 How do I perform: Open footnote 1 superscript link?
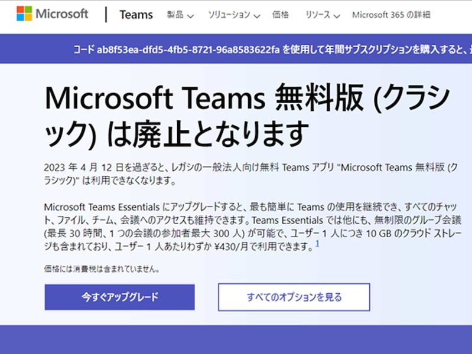point(317,244)
